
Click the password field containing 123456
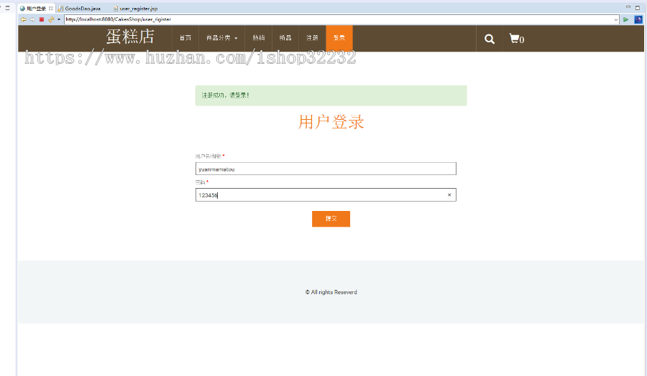coord(326,194)
